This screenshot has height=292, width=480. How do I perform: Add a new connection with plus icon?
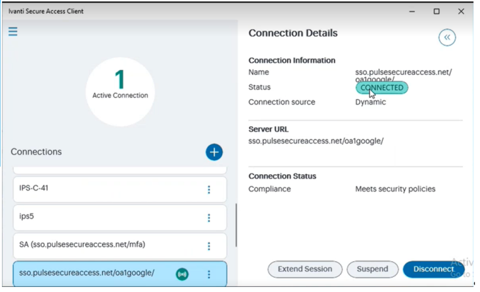click(x=214, y=152)
